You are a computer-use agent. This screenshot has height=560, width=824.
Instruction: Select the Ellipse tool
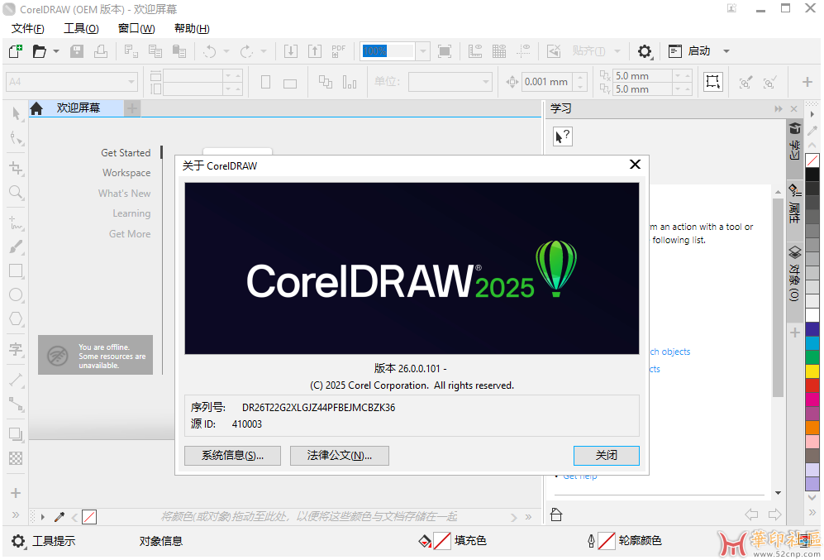pyautogui.click(x=16, y=294)
